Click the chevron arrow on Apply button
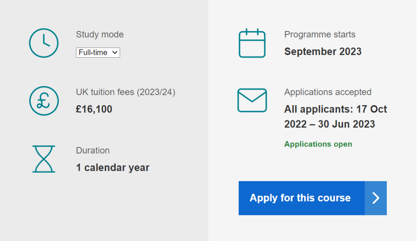Screen dimensions: 419x241 [x=376, y=198]
